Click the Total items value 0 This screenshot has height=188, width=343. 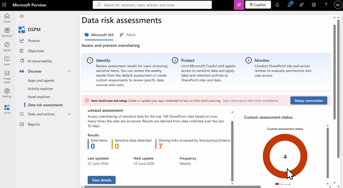[93, 146]
